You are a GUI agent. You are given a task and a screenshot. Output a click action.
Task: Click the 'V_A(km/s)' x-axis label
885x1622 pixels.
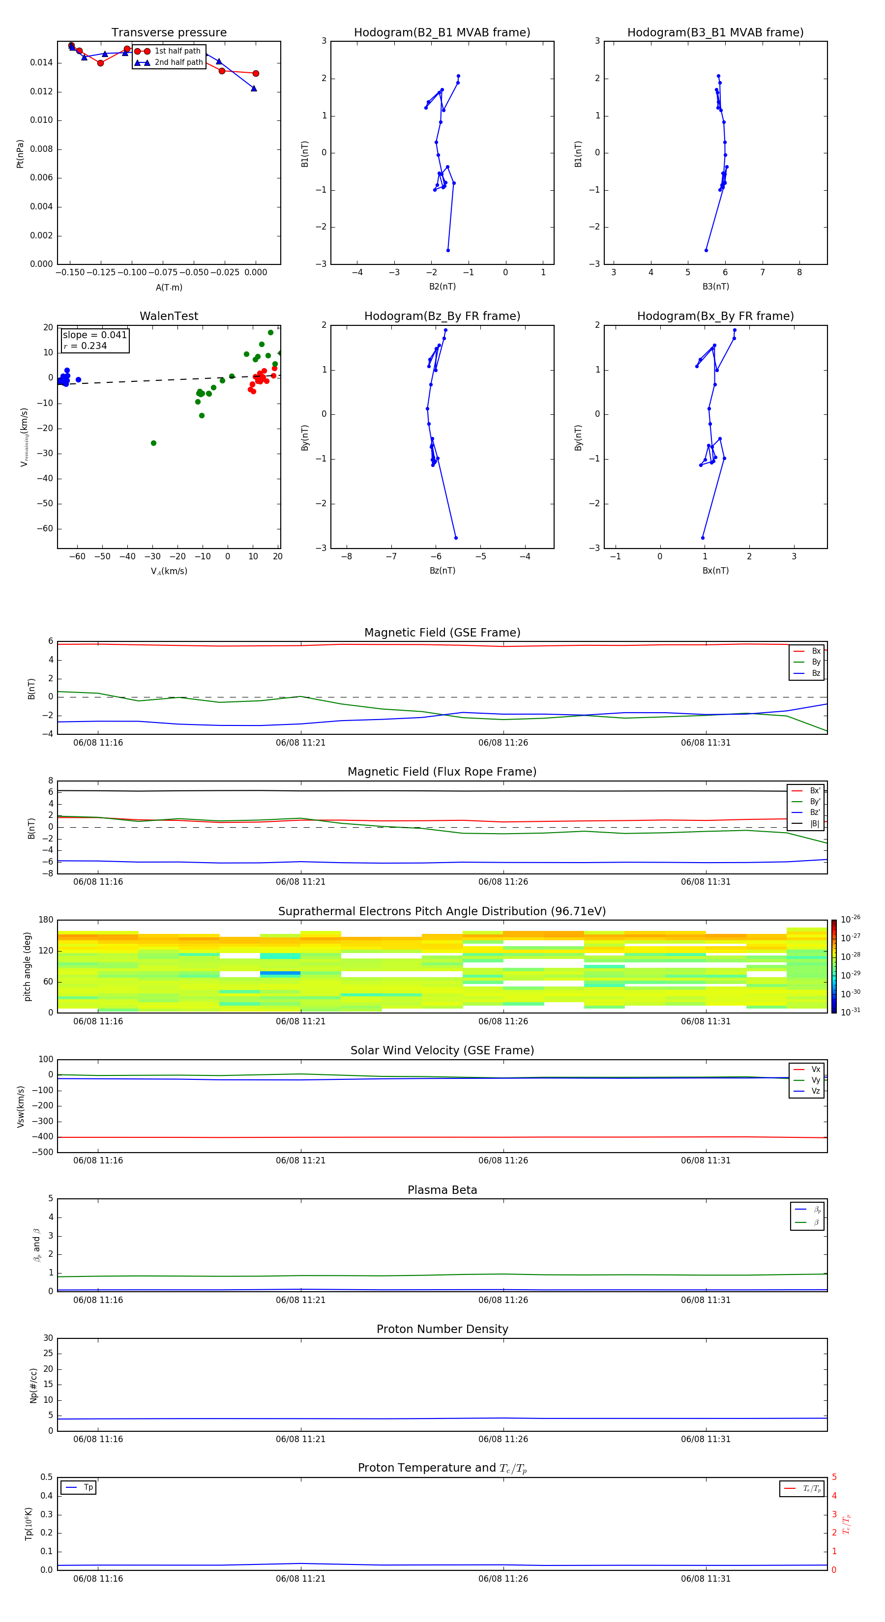tap(169, 571)
